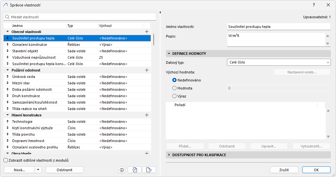The image size is (336, 177).
Task: Add property to Hlavní konstrukce group
Action: point(147,115)
